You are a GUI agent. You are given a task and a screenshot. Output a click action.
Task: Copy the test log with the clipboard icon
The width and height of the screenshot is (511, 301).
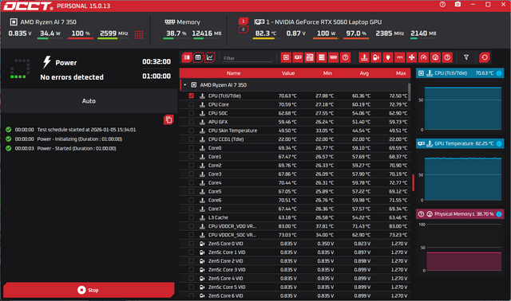(x=168, y=119)
